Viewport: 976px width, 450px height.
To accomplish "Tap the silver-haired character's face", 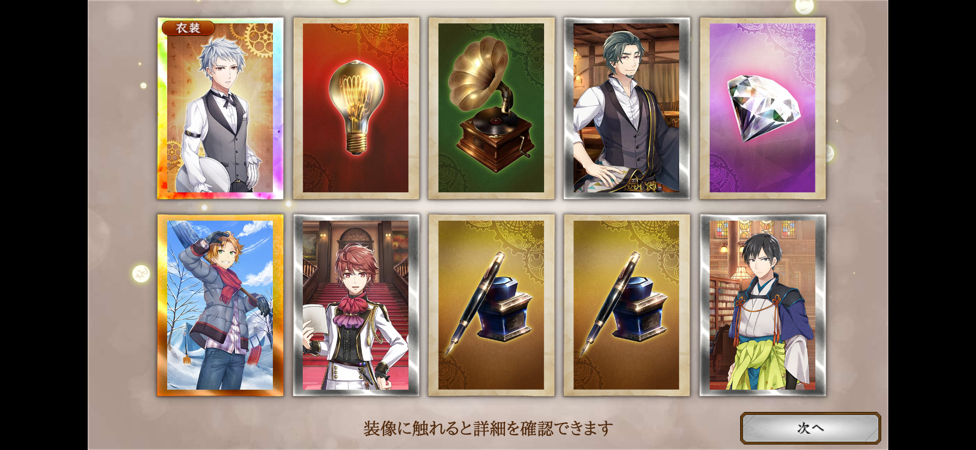I will pos(223,73).
